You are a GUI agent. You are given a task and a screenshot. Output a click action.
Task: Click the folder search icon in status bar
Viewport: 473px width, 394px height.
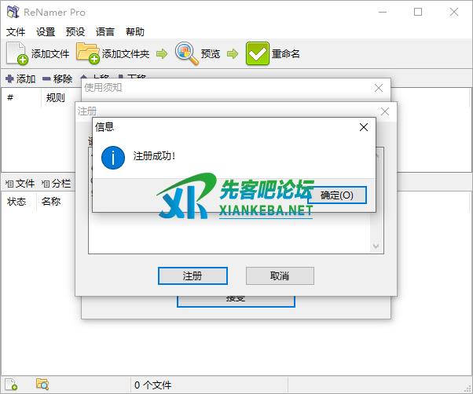(x=42, y=385)
